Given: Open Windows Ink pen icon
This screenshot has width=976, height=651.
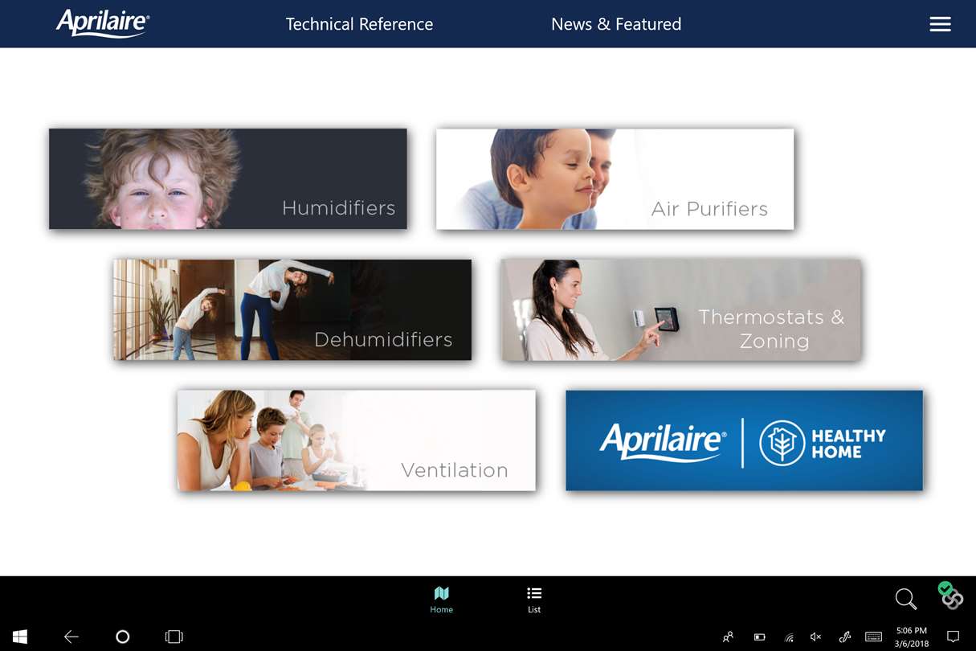Looking at the screenshot, I should pyautogui.click(x=844, y=637).
